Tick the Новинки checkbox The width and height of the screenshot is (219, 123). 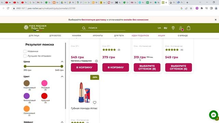pyautogui.click(x=25, y=51)
